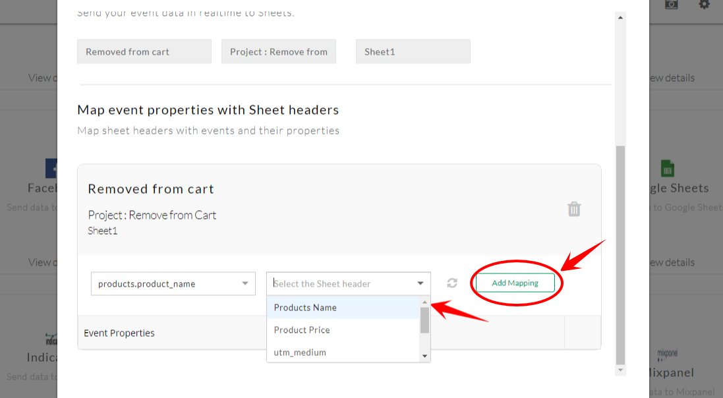Screen dimensions: 723x398
Task: Open the settings gear icon at top right
Action: click(704, 5)
